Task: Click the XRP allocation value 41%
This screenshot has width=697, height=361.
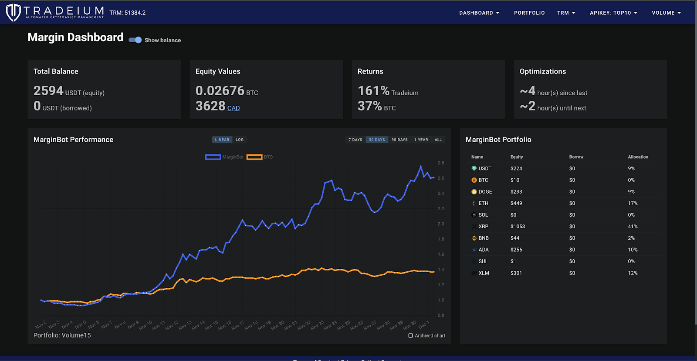Action: pyautogui.click(x=633, y=227)
